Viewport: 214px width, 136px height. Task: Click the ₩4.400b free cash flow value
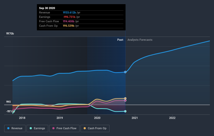(69, 21)
